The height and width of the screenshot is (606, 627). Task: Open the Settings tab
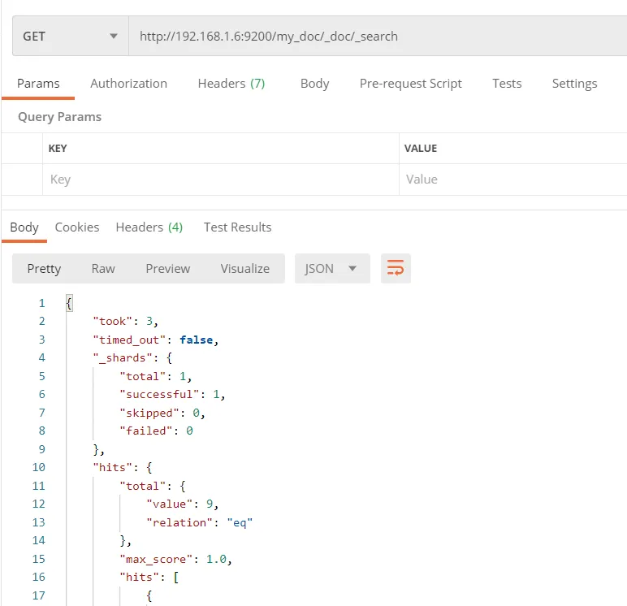pyautogui.click(x=574, y=84)
